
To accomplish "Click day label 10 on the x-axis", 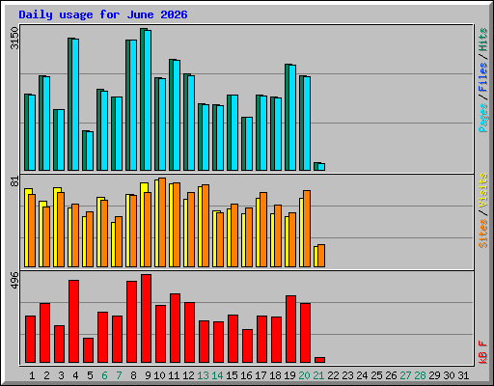I will (159, 375).
